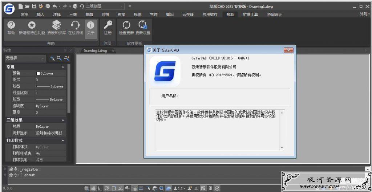Image resolution: width=372 pixels, height=192 pixels.
Task: Click the Save As icon with orange arrow
Action: coord(41,6)
